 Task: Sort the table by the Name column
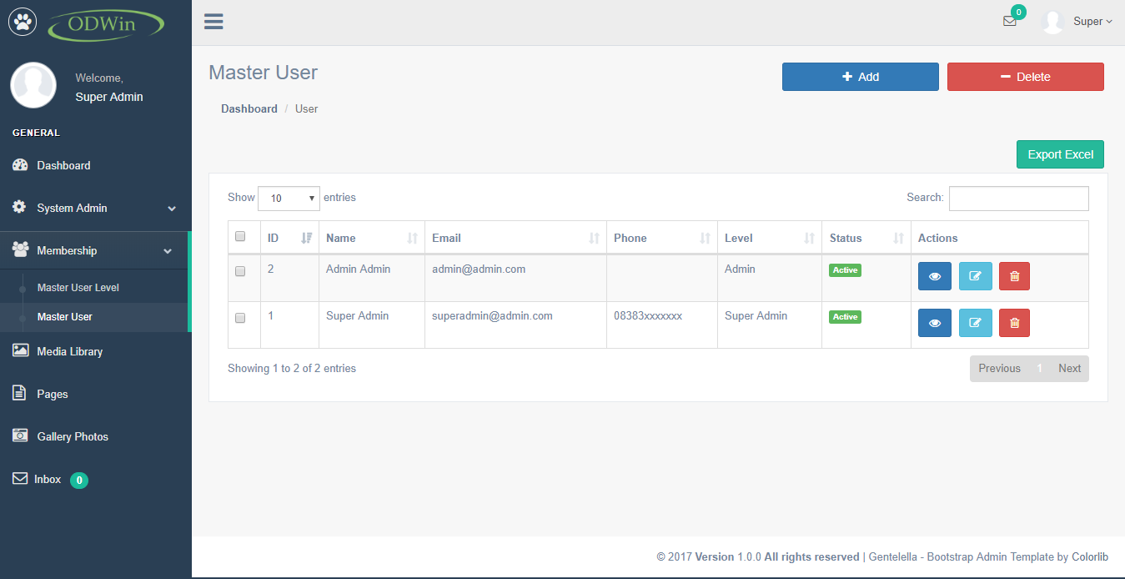(372, 238)
